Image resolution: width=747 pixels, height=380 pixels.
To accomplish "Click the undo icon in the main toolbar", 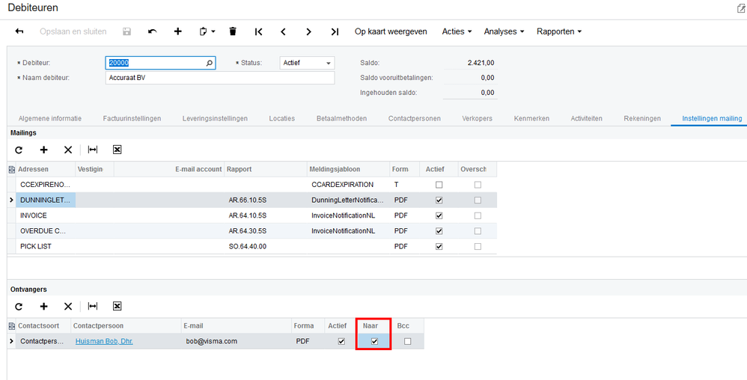I will [153, 31].
